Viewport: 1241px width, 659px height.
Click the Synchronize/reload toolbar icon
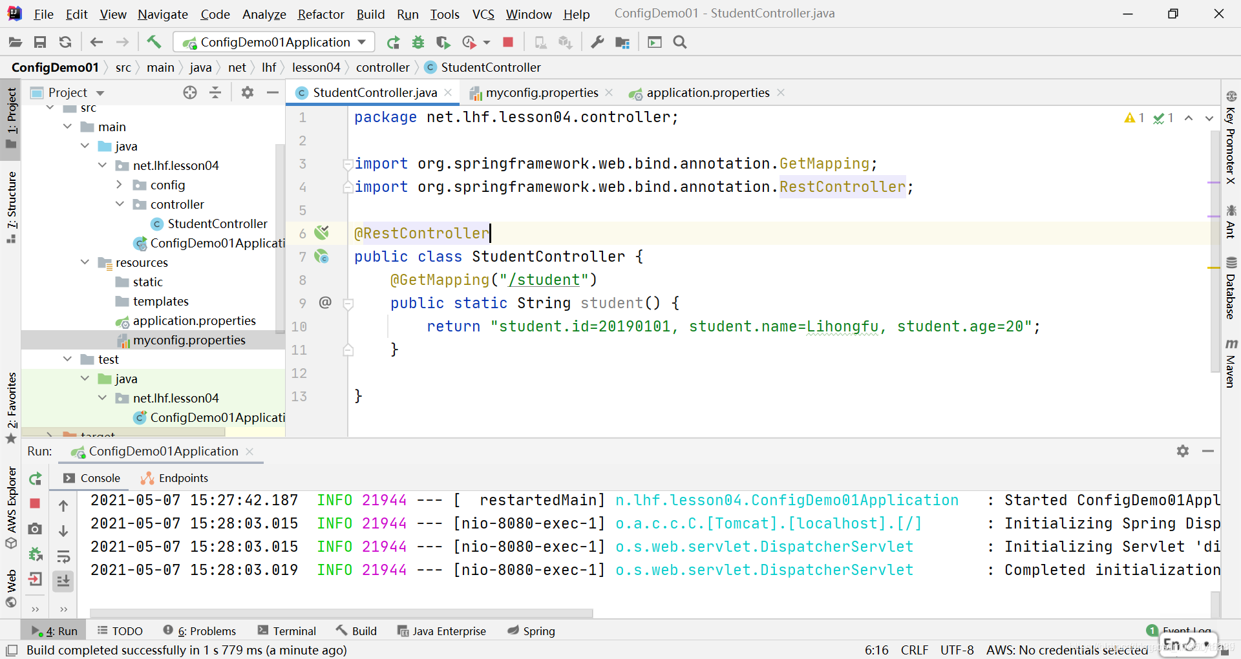(65, 43)
